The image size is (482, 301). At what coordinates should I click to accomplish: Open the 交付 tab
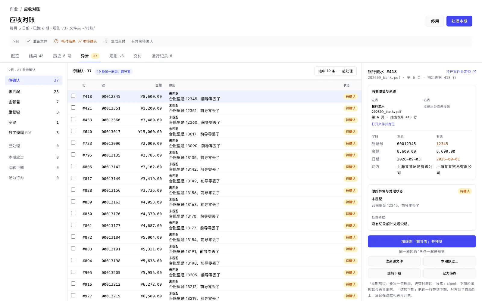click(138, 56)
